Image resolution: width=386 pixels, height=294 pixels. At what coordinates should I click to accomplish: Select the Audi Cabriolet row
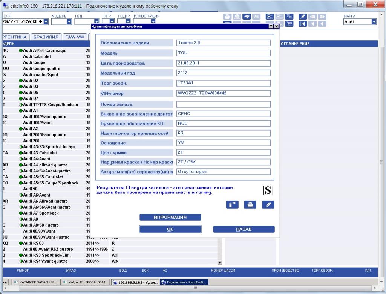click(46, 56)
